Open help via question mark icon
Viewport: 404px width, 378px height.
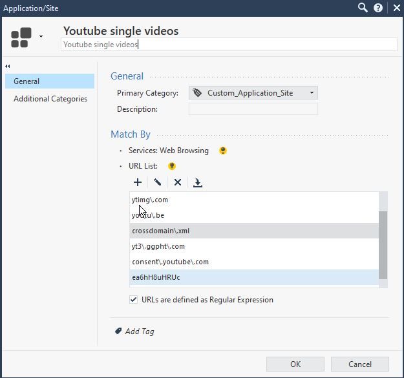click(379, 8)
